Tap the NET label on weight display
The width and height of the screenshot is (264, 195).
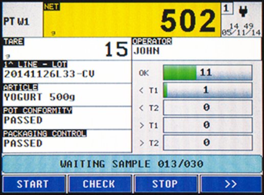click(x=52, y=7)
